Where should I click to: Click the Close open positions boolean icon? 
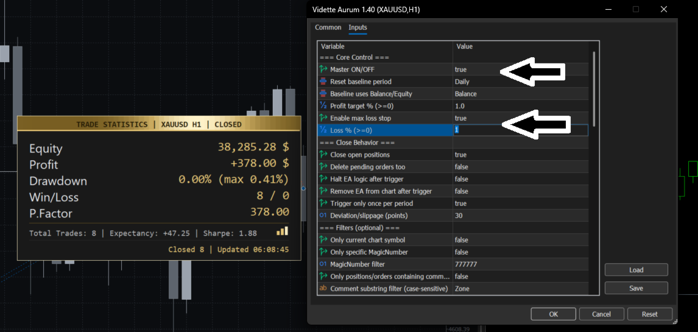tap(323, 155)
